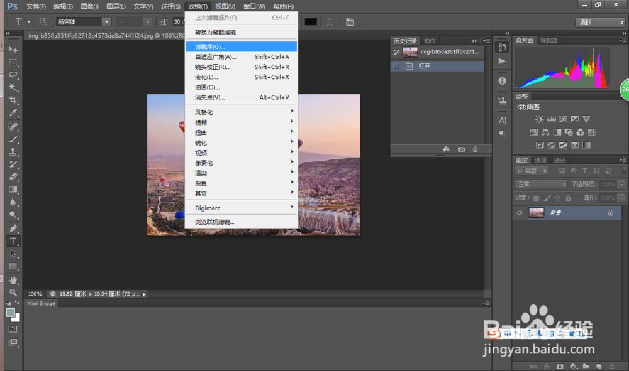Delete current state in History panel
Screen dimensions: 629x371
476,149
